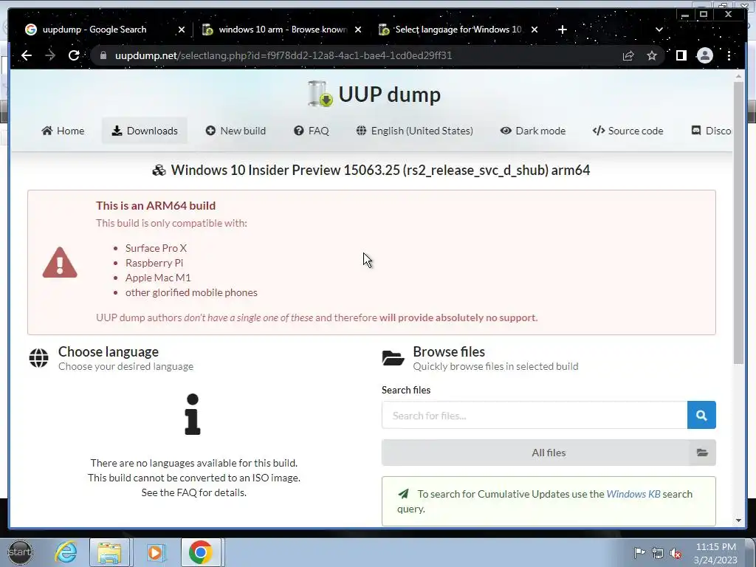Open the Home navigation item
This screenshot has width=756, height=567.
click(63, 131)
